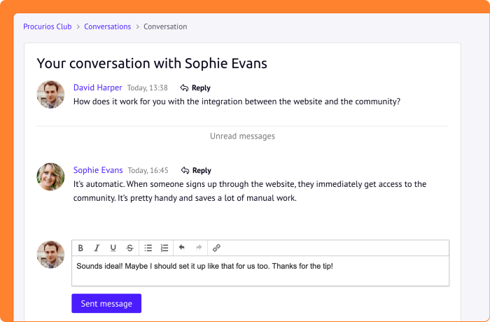The image size is (490, 322).
Task: Open Sophie Evans's profile name link
Action: click(x=98, y=170)
